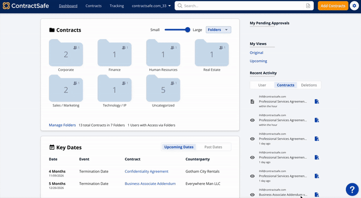Screen dimensions: 361x198
Task: Click the My Pending Approvals heading
Action: tap(269, 23)
